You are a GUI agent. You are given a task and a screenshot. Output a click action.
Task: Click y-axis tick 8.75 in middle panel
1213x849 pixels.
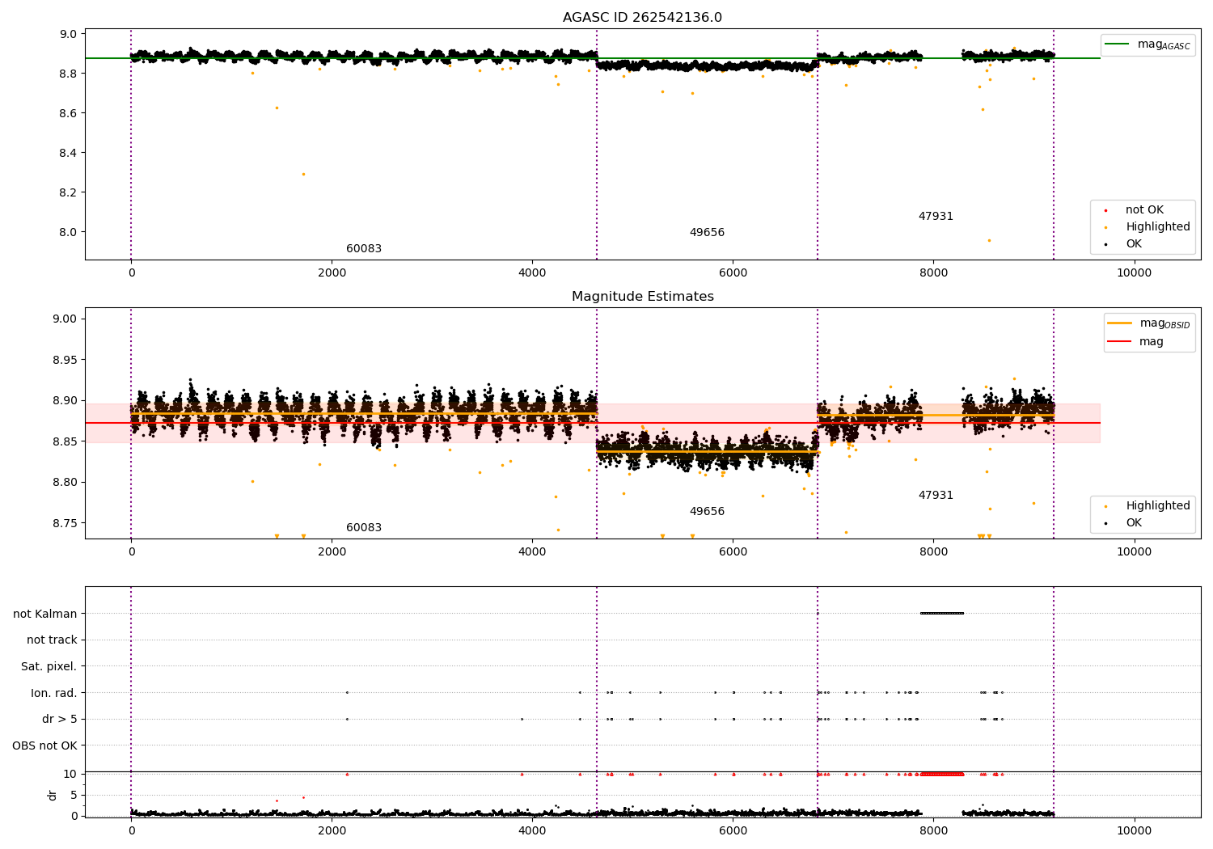(65, 524)
